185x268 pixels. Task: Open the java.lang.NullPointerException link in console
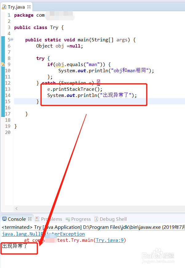43,234
